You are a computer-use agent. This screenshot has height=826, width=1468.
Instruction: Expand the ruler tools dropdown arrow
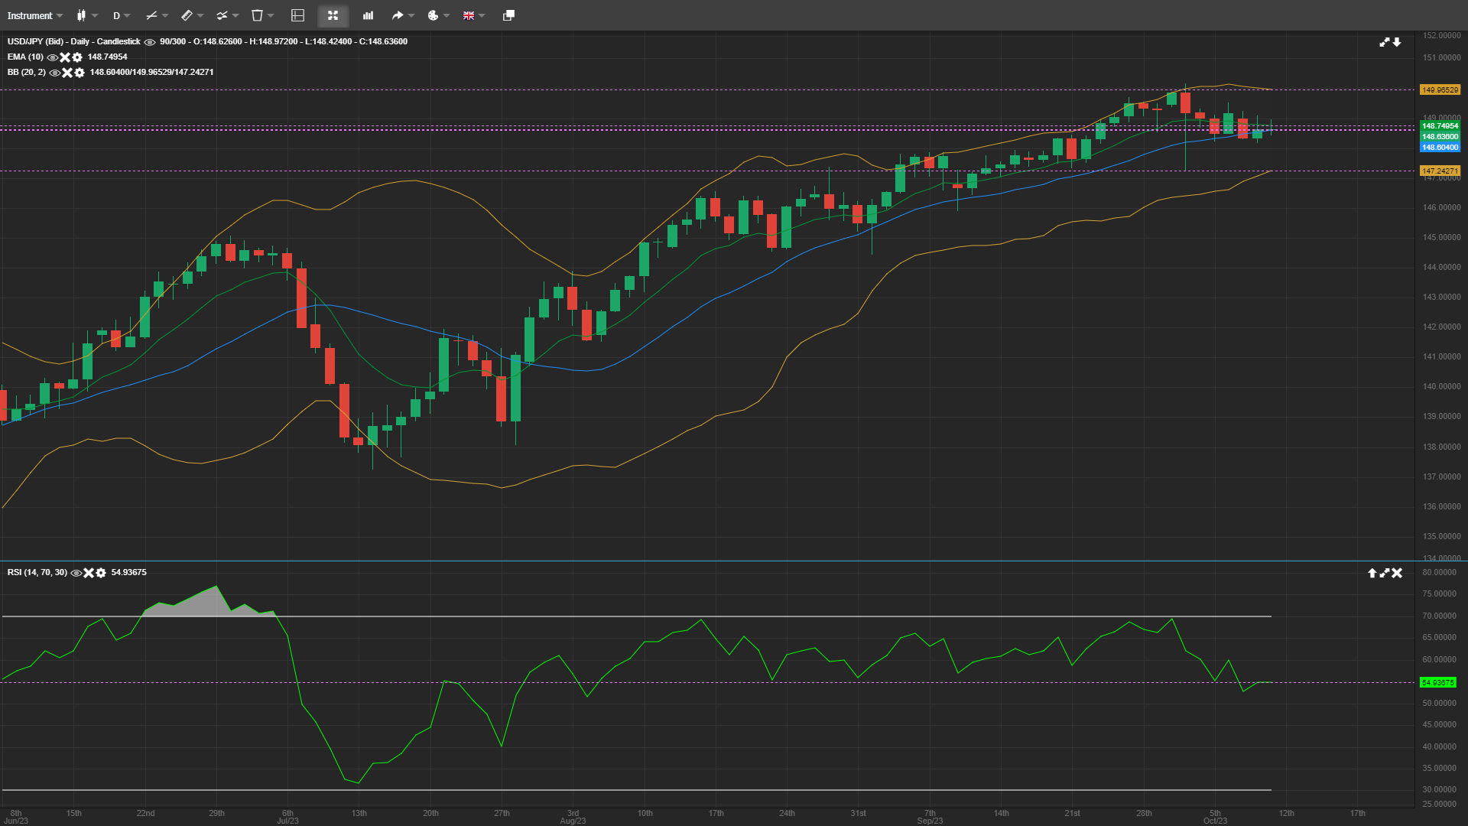(x=200, y=15)
